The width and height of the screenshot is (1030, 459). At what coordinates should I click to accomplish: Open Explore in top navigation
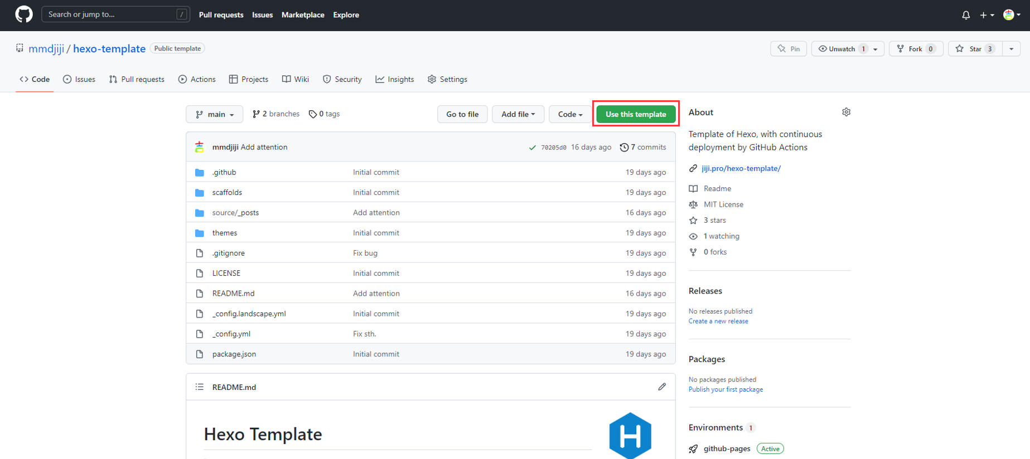point(346,15)
